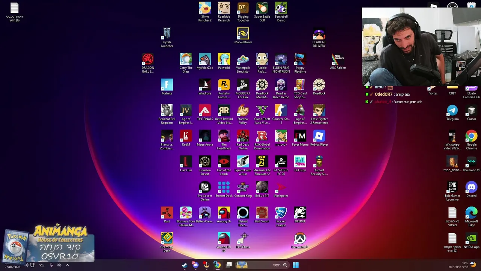Select Squirrel with a Gun icon

[x=243, y=166]
